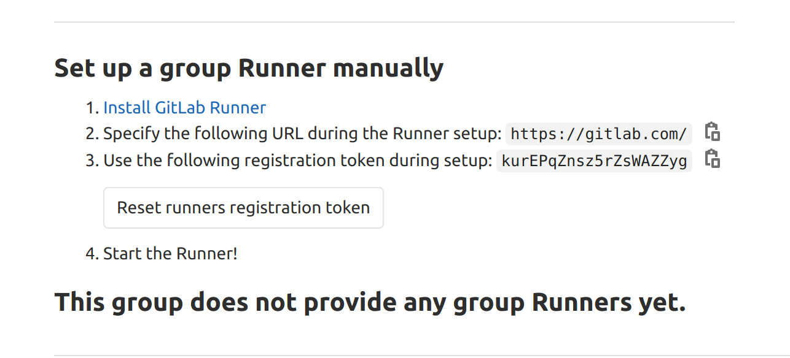Click the top horizontal divider line

pos(394,22)
